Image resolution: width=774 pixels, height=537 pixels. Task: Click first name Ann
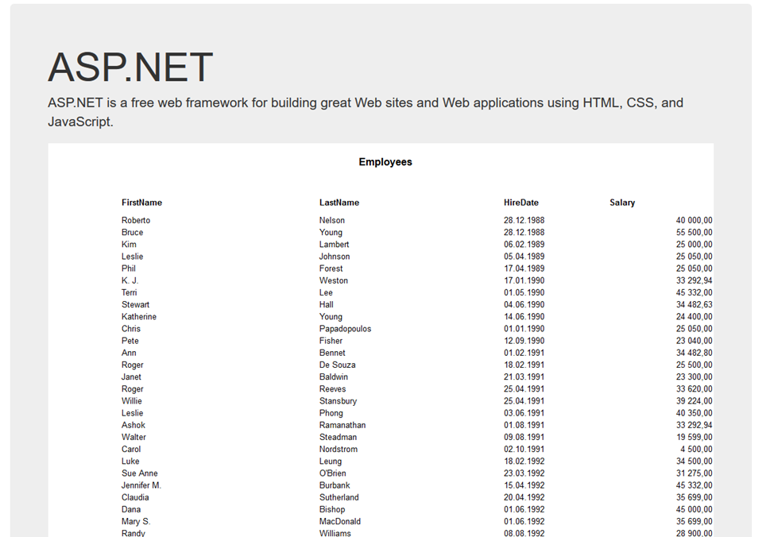coord(129,353)
